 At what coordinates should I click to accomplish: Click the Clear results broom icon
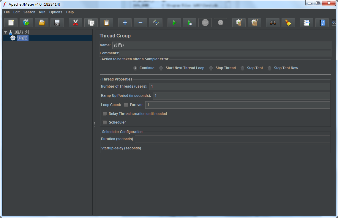pos(239,23)
